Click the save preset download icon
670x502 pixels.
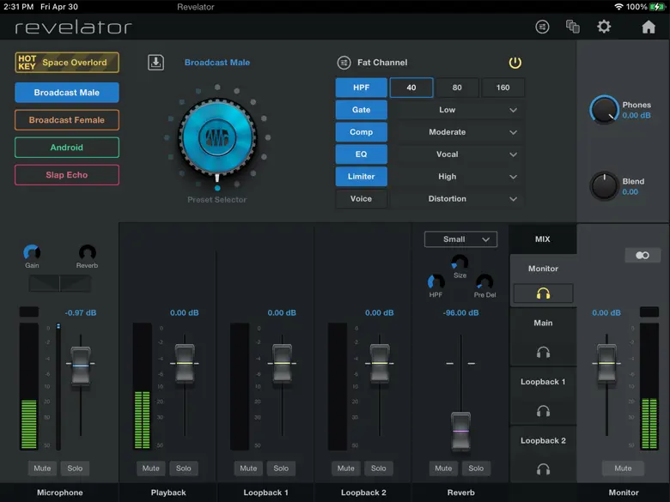point(155,62)
